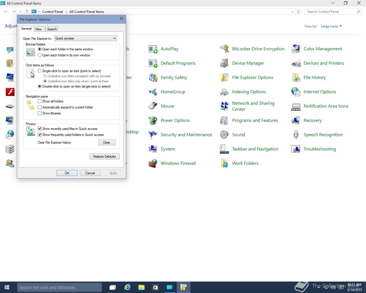Open BitLocker Drive Encryption icon
This screenshot has height=293, width=366.
(224, 49)
